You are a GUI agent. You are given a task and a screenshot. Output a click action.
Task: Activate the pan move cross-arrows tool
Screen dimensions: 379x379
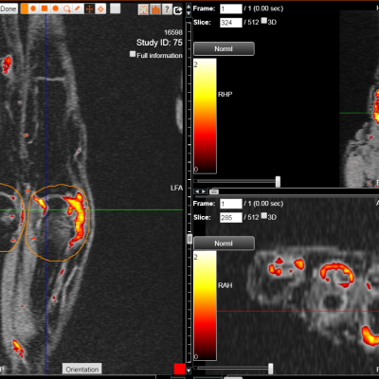pyautogui.click(x=90, y=9)
